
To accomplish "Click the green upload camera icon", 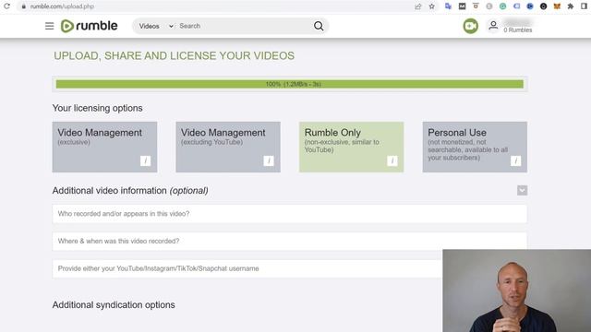I will pos(470,26).
